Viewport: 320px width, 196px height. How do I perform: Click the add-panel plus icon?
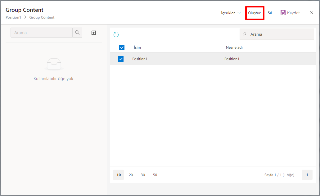[94, 33]
